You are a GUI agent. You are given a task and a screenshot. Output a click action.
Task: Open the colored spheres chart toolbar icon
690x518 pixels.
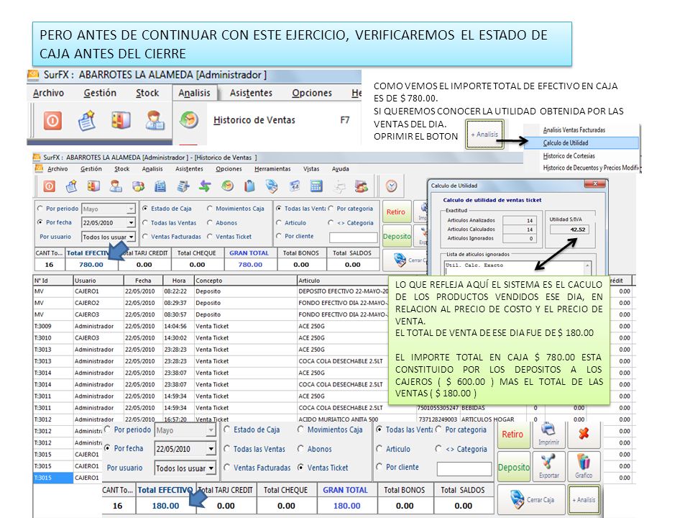pos(138,186)
